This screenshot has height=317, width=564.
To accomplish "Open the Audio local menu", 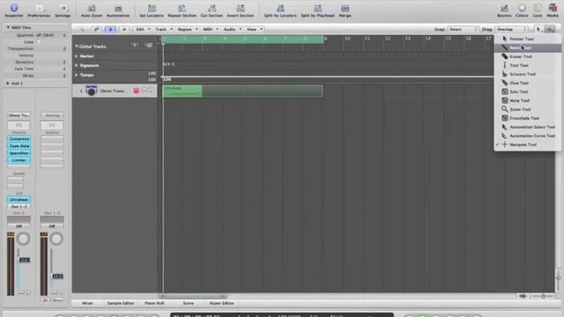I will pos(233,29).
